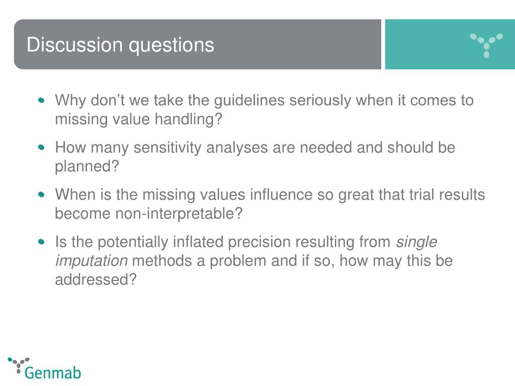Click the 'Discussion questions' title text

[120, 45]
